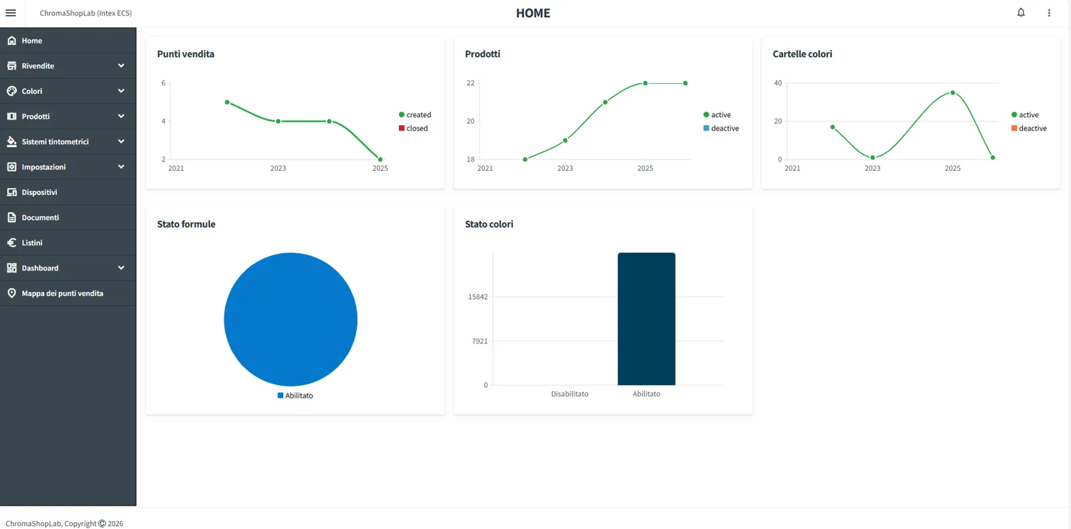The width and height of the screenshot is (1071, 529).
Task: Open Dispositivi menu item
Action: tap(68, 192)
